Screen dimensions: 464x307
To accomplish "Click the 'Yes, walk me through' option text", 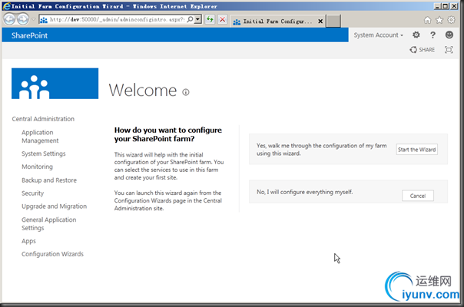I will (x=321, y=150).
